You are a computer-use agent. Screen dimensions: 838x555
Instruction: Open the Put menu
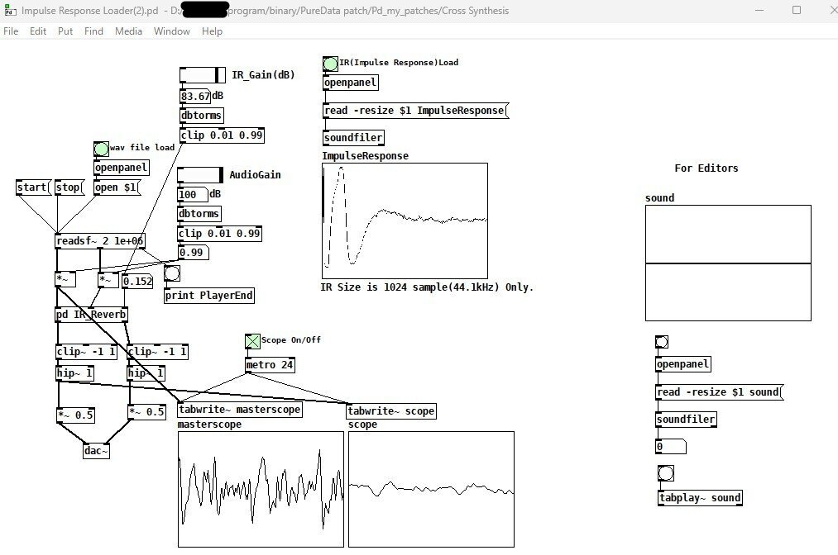click(x=65, y=31)
